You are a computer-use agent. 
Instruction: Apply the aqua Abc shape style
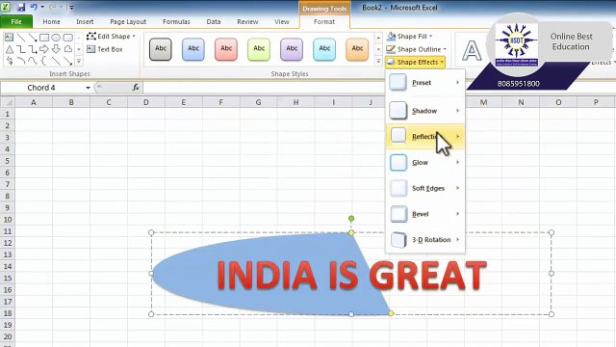click(x=324, y=49)
